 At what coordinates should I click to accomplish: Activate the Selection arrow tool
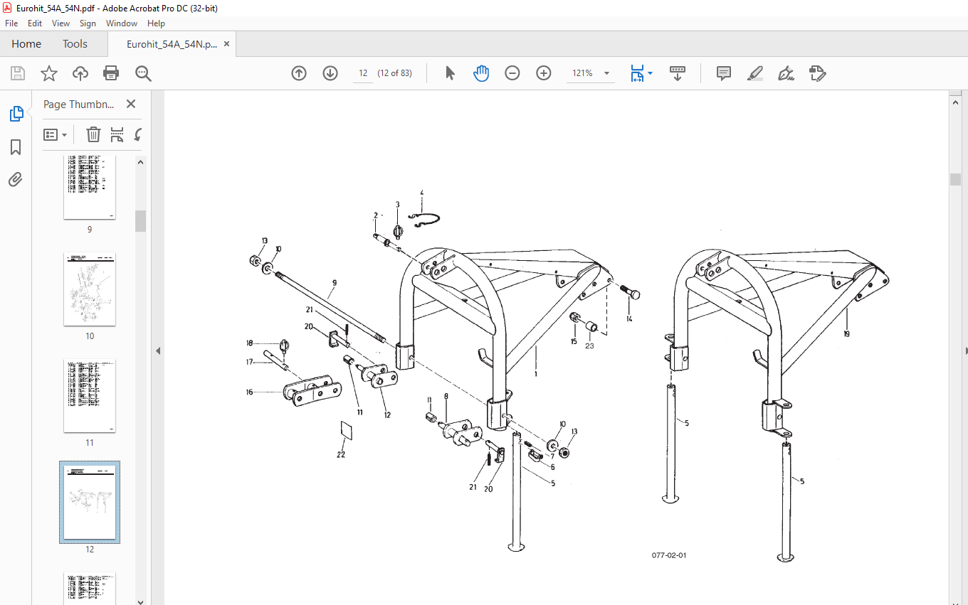(x=450, y=73)
